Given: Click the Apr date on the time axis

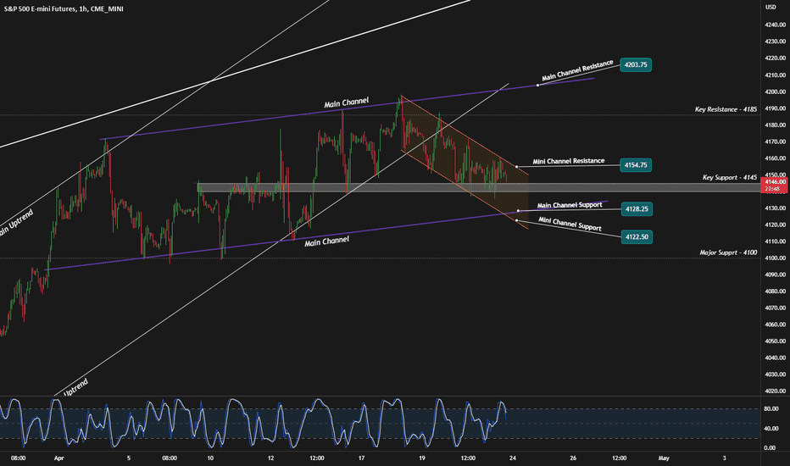Looking at the screenshot, I should [x=59, y=458].
